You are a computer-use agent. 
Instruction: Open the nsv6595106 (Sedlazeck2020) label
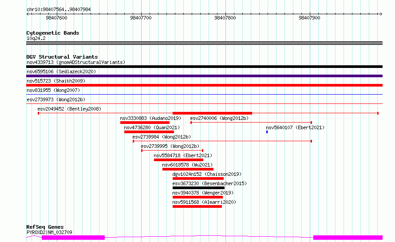tap(61, 71)
